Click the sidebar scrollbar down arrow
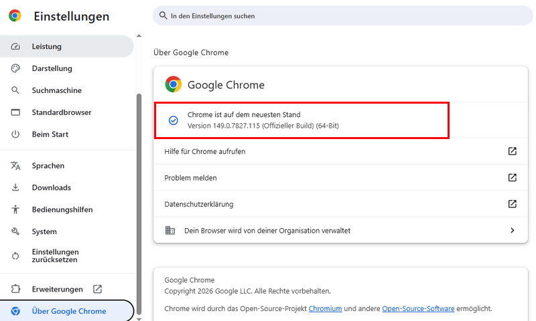 [139, 318]
